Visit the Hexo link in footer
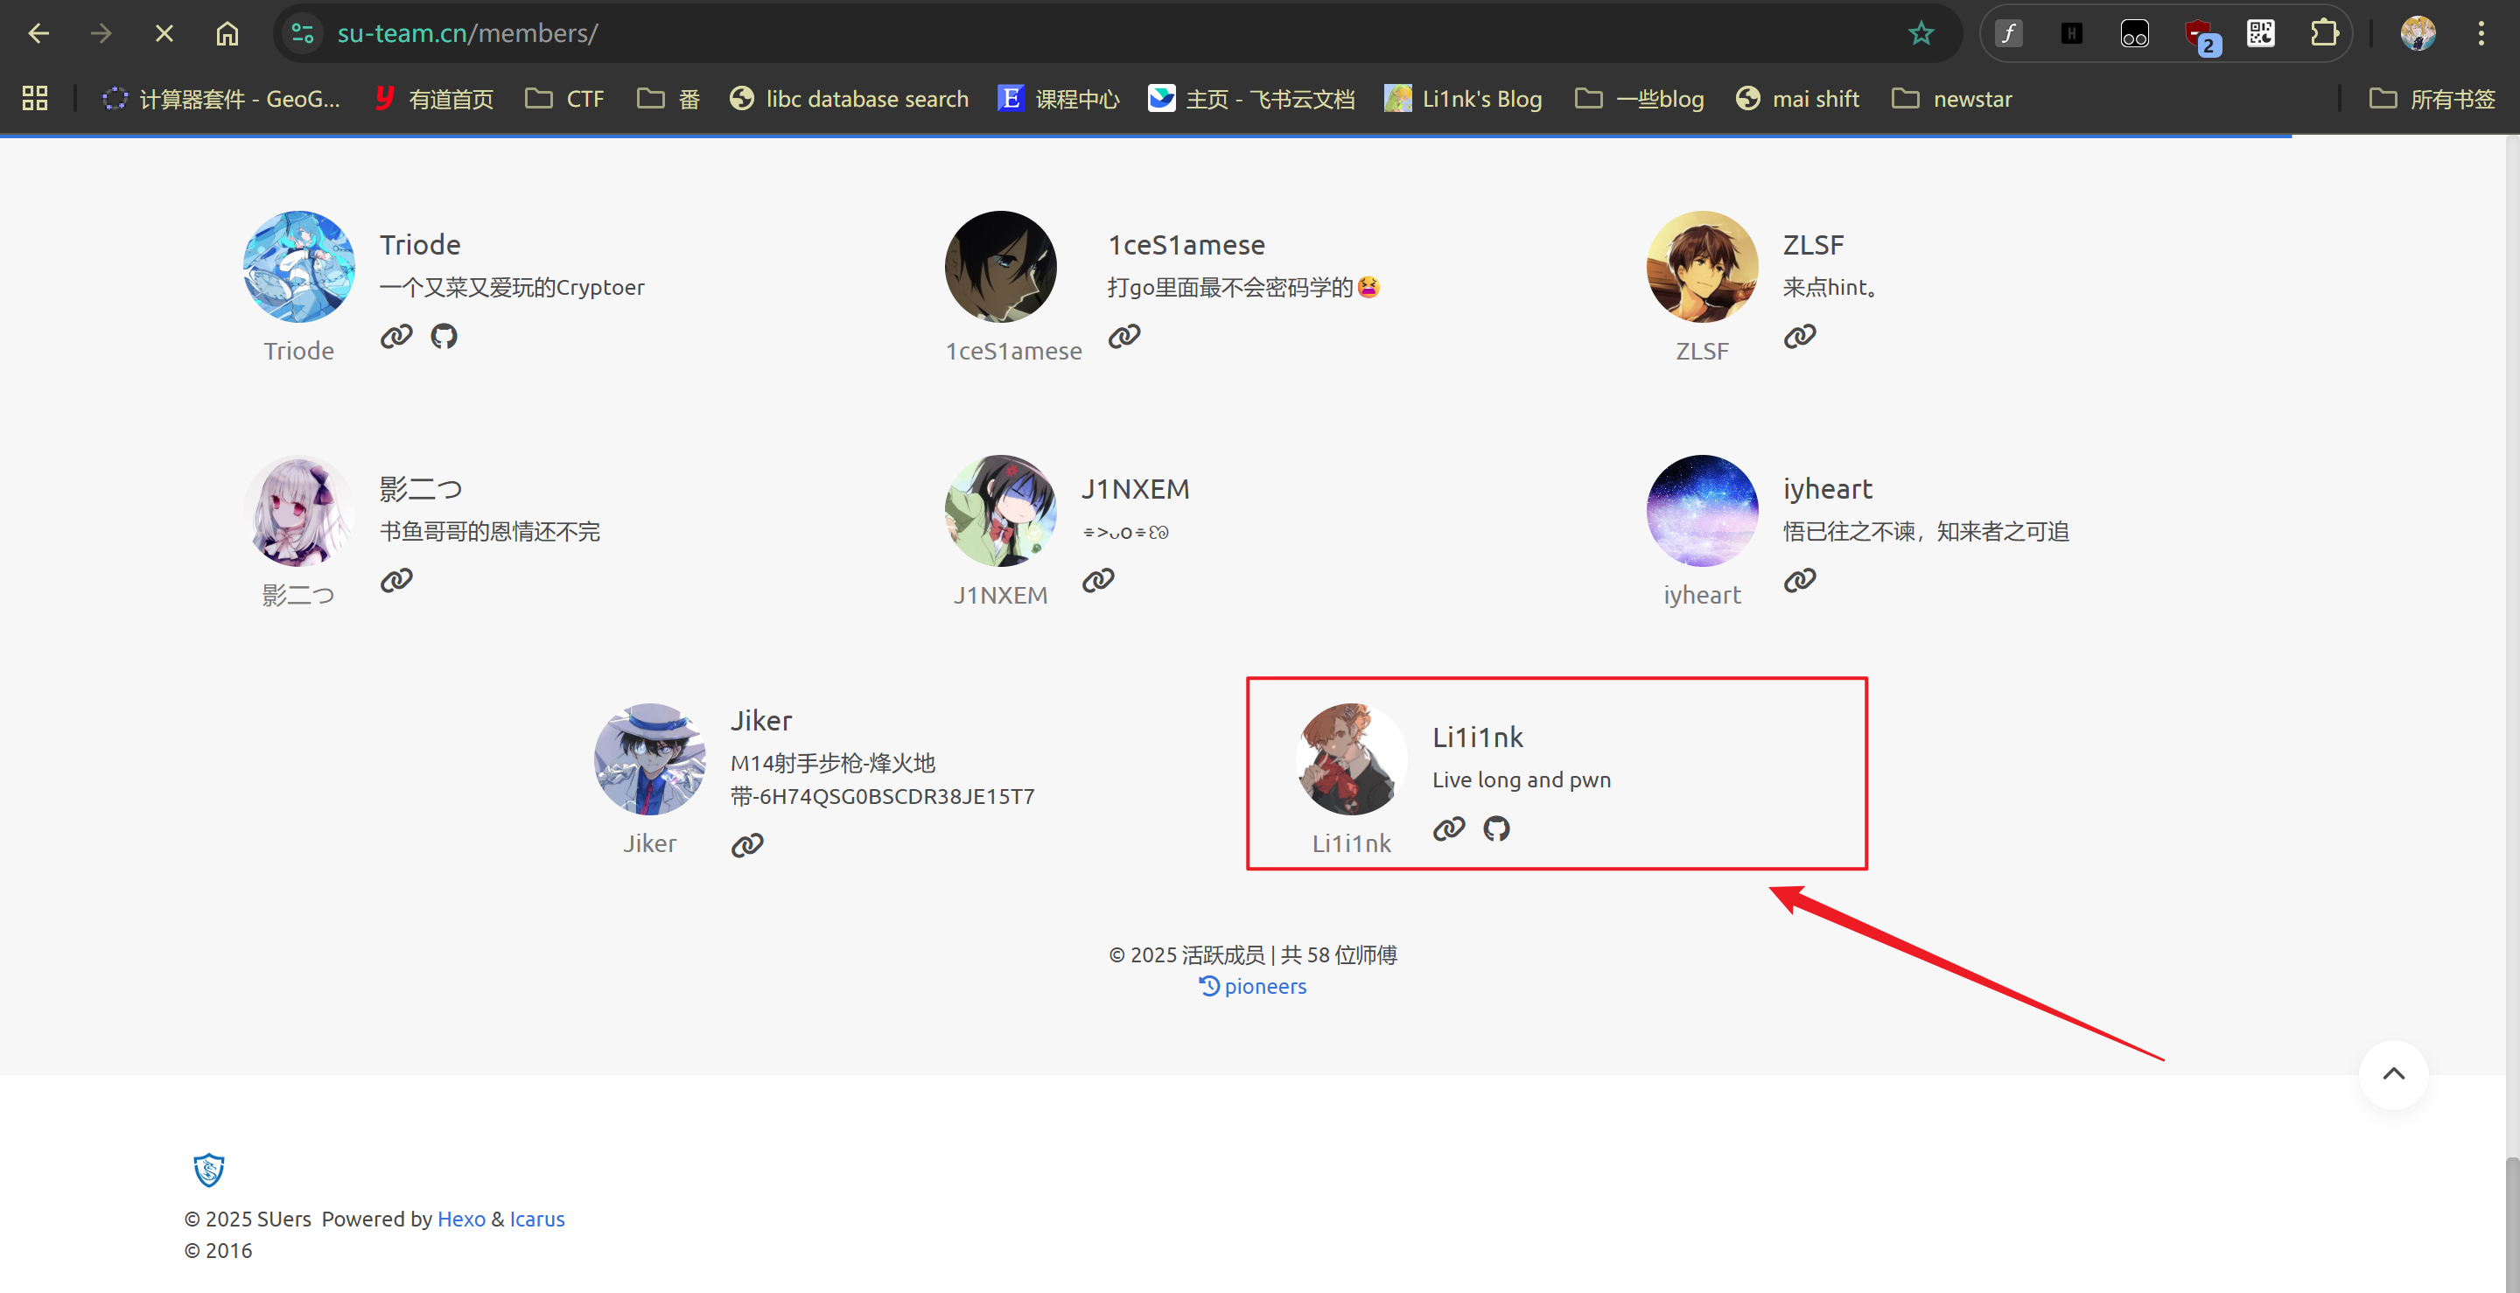Image resolution: width=2520 pixels, height=1293 pixels. pos(461,1219)
